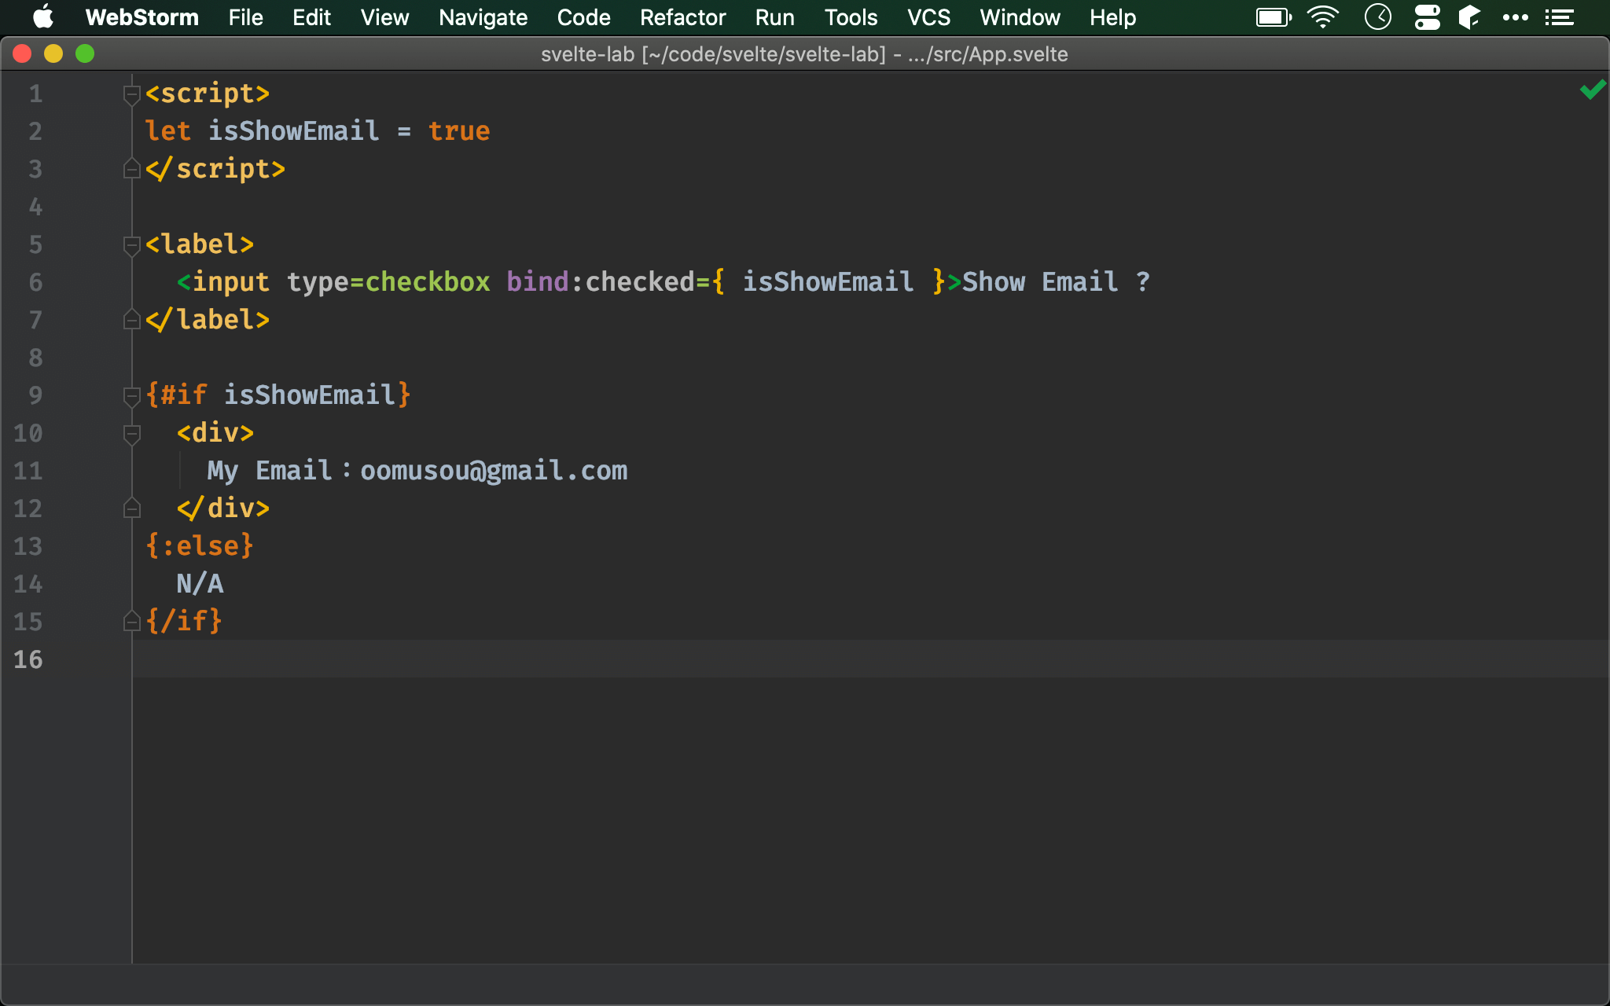Open the Notification Center list icon
This screenshot has width=1610, height=1006.
point(1559,17)
